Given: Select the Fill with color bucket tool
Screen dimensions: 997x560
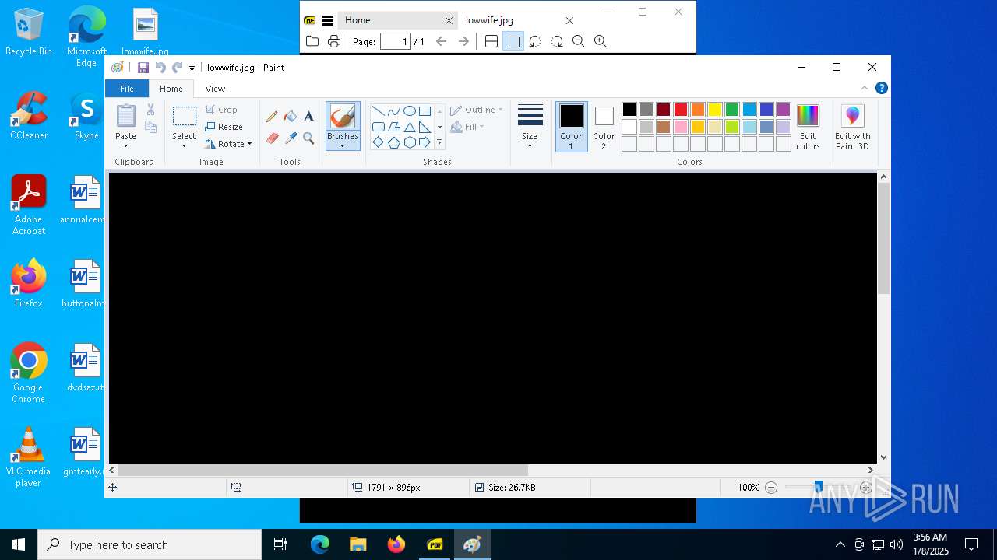Looking at the screenshot, I should point(291,117).
